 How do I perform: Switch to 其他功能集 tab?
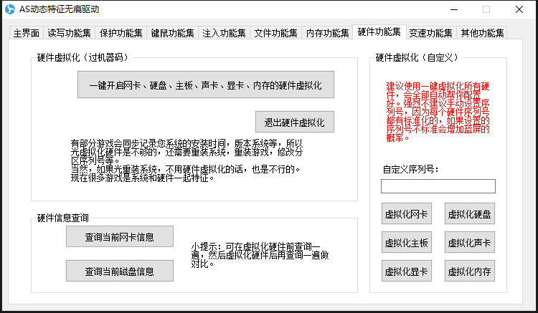482,33
